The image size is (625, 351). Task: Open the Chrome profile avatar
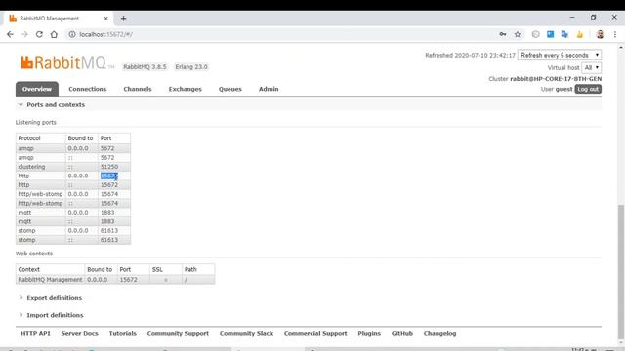[600, 35]
